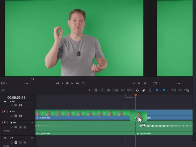Select the Trim Edit Mode tool
This screenshot has width=196, height=147.
[x=96, y=90]
